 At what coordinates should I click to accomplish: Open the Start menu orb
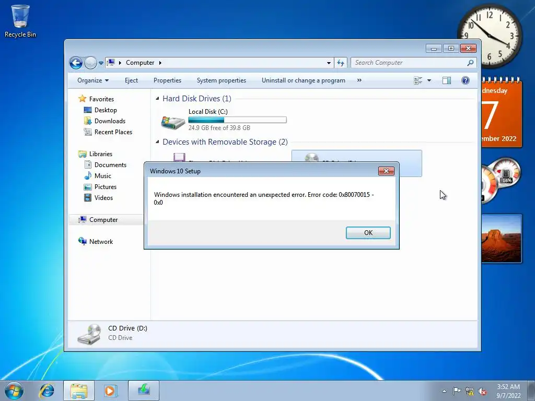click(x=14, y=391)
